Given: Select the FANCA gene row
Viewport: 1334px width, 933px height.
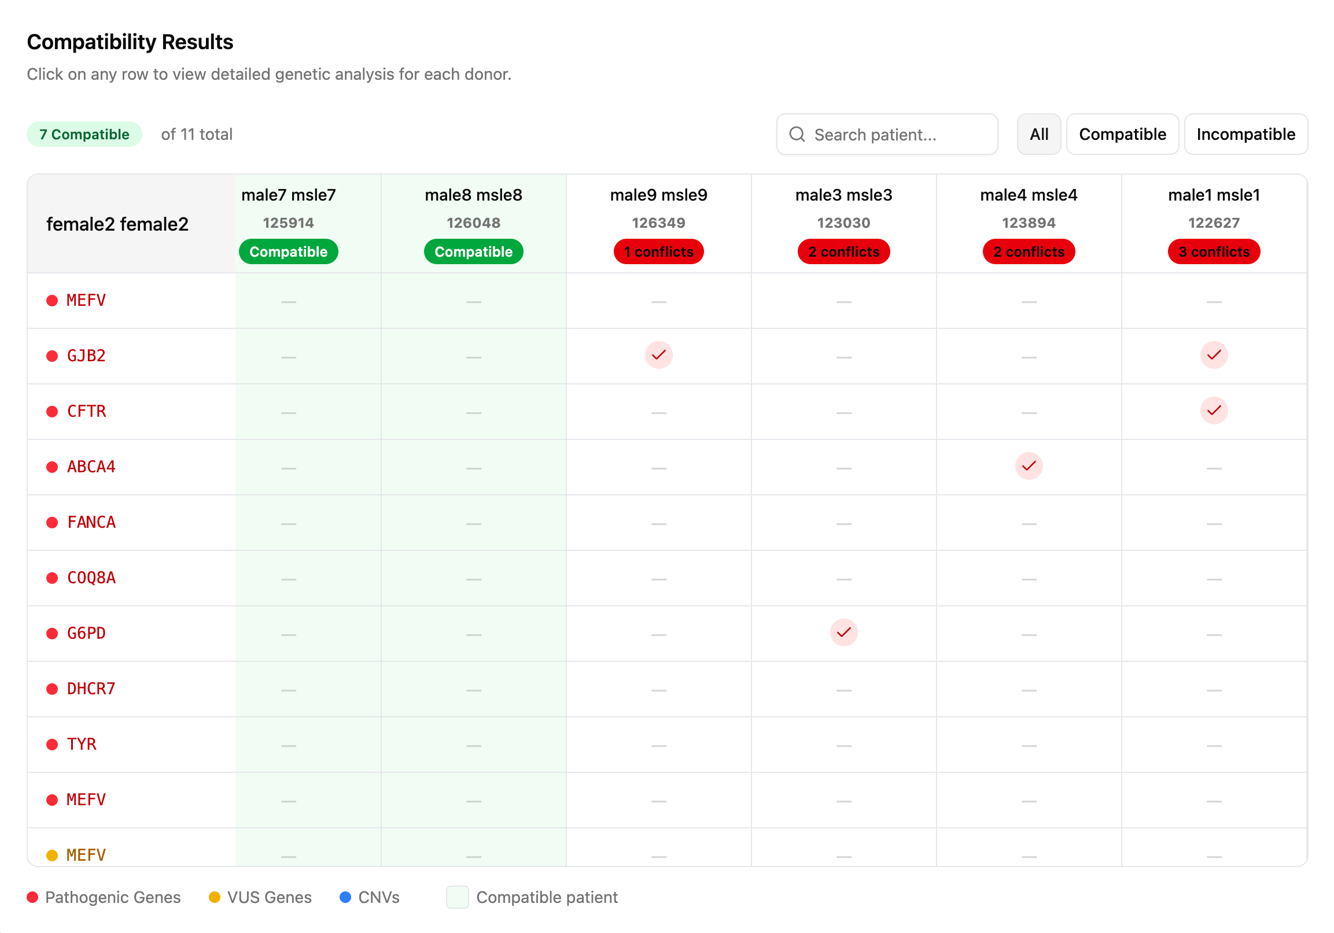Looking at the screenshot, I should click(x=91, y=522).
